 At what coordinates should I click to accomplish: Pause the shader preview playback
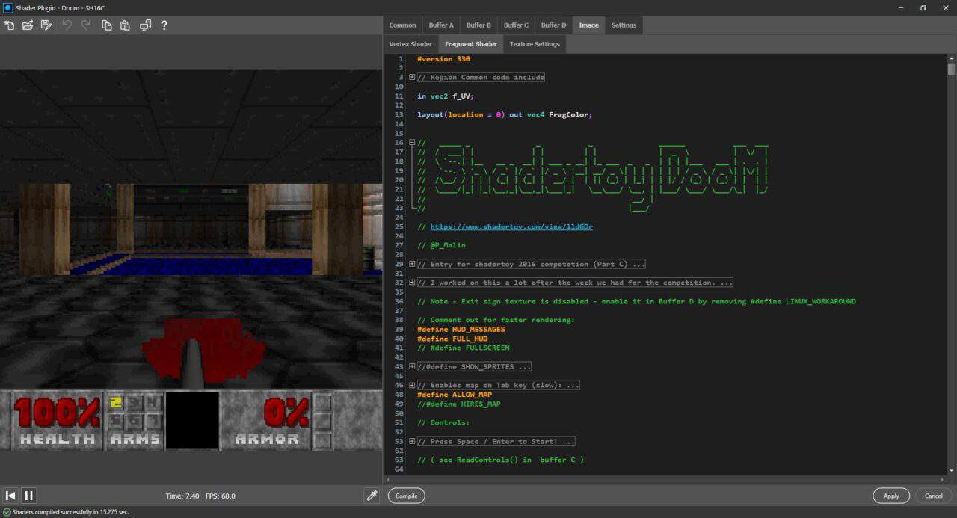(29, 496)
